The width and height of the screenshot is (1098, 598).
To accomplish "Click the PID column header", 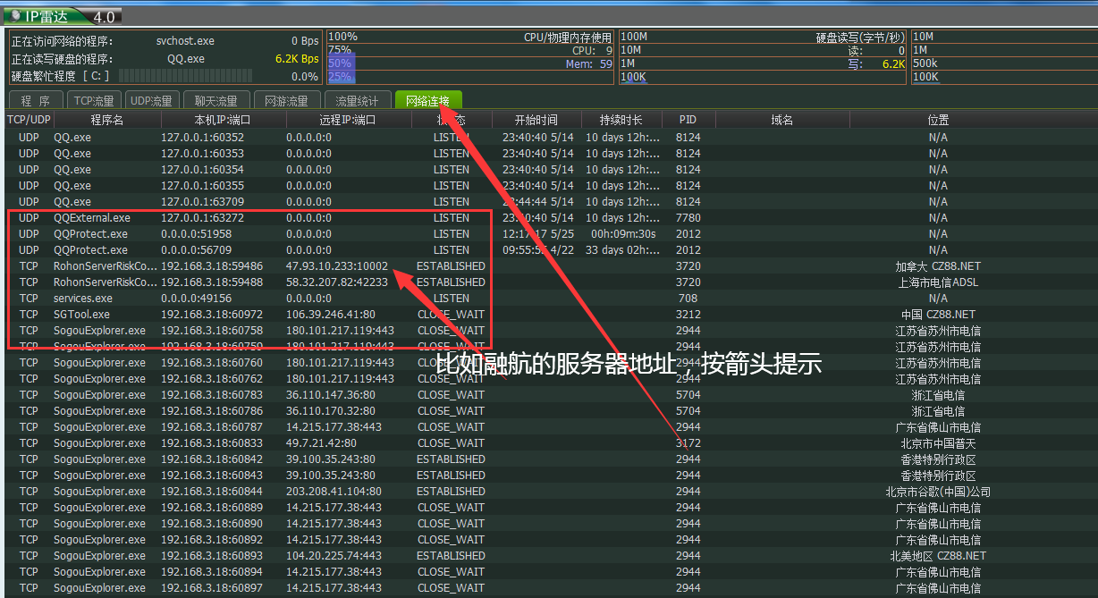I will click(x=688, y=120).
